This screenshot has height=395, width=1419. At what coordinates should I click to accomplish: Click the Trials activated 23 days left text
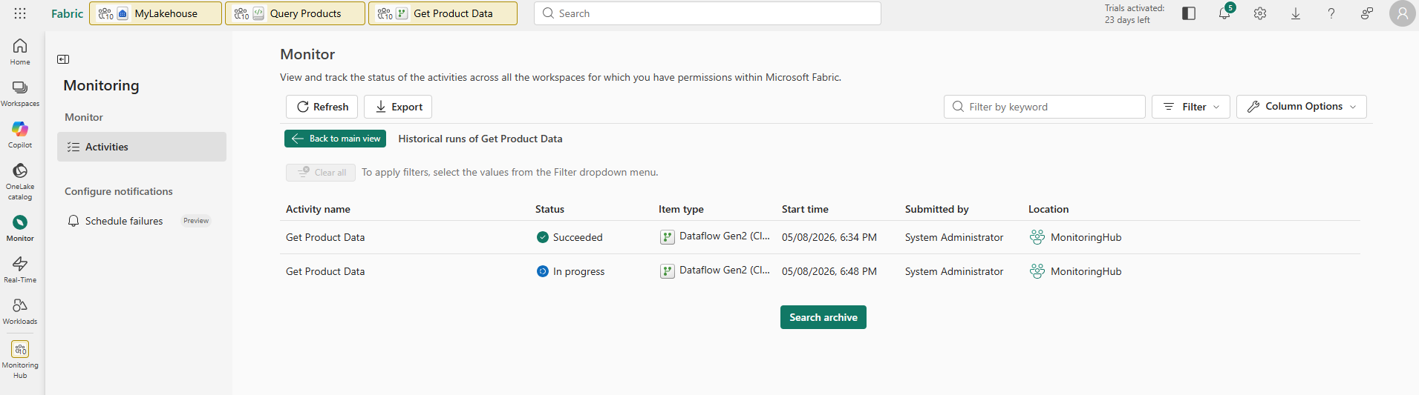point(1134,13)
